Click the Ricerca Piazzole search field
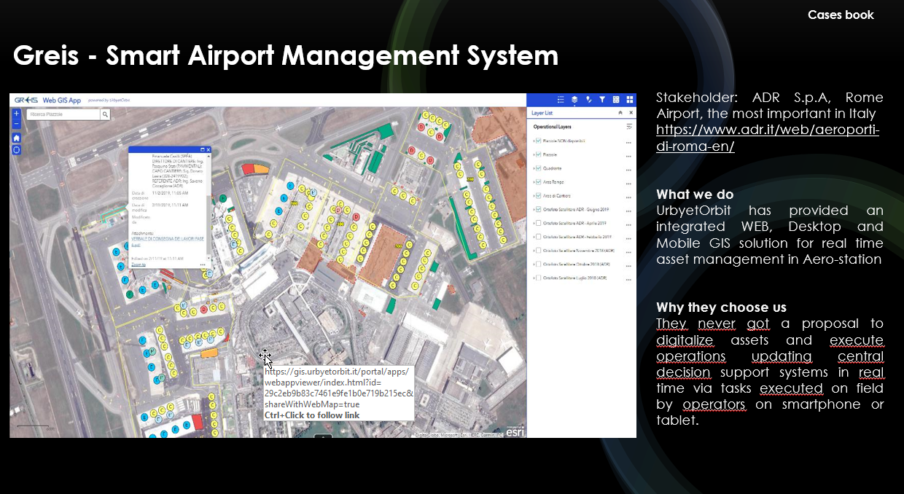Image resolution: width=904 pixels, height=494 pixels. pyautogui.click(x=63, y=114)
